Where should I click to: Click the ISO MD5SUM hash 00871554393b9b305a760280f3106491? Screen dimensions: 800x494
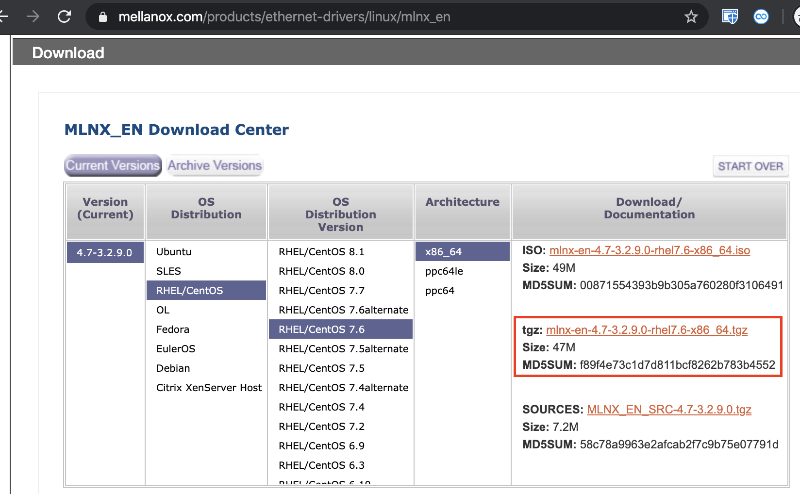click(x=682, y=285)
